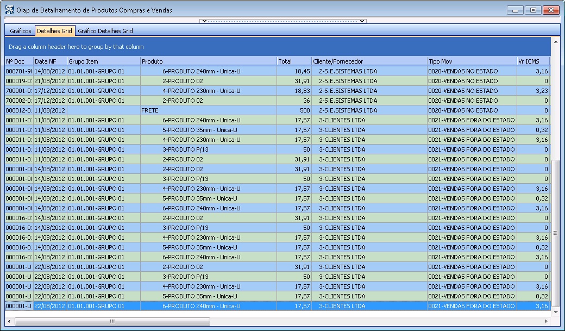Viewport: 565px width, 331px height.
Task: Click the SE application icon in title bar
Action: pyautogui.click(x=9, y=10)
